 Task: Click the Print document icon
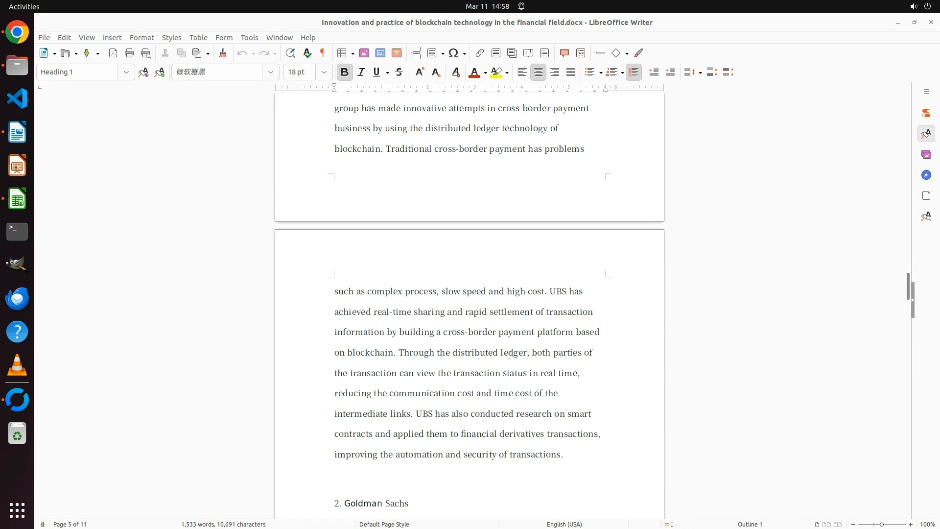coord(129,53)
